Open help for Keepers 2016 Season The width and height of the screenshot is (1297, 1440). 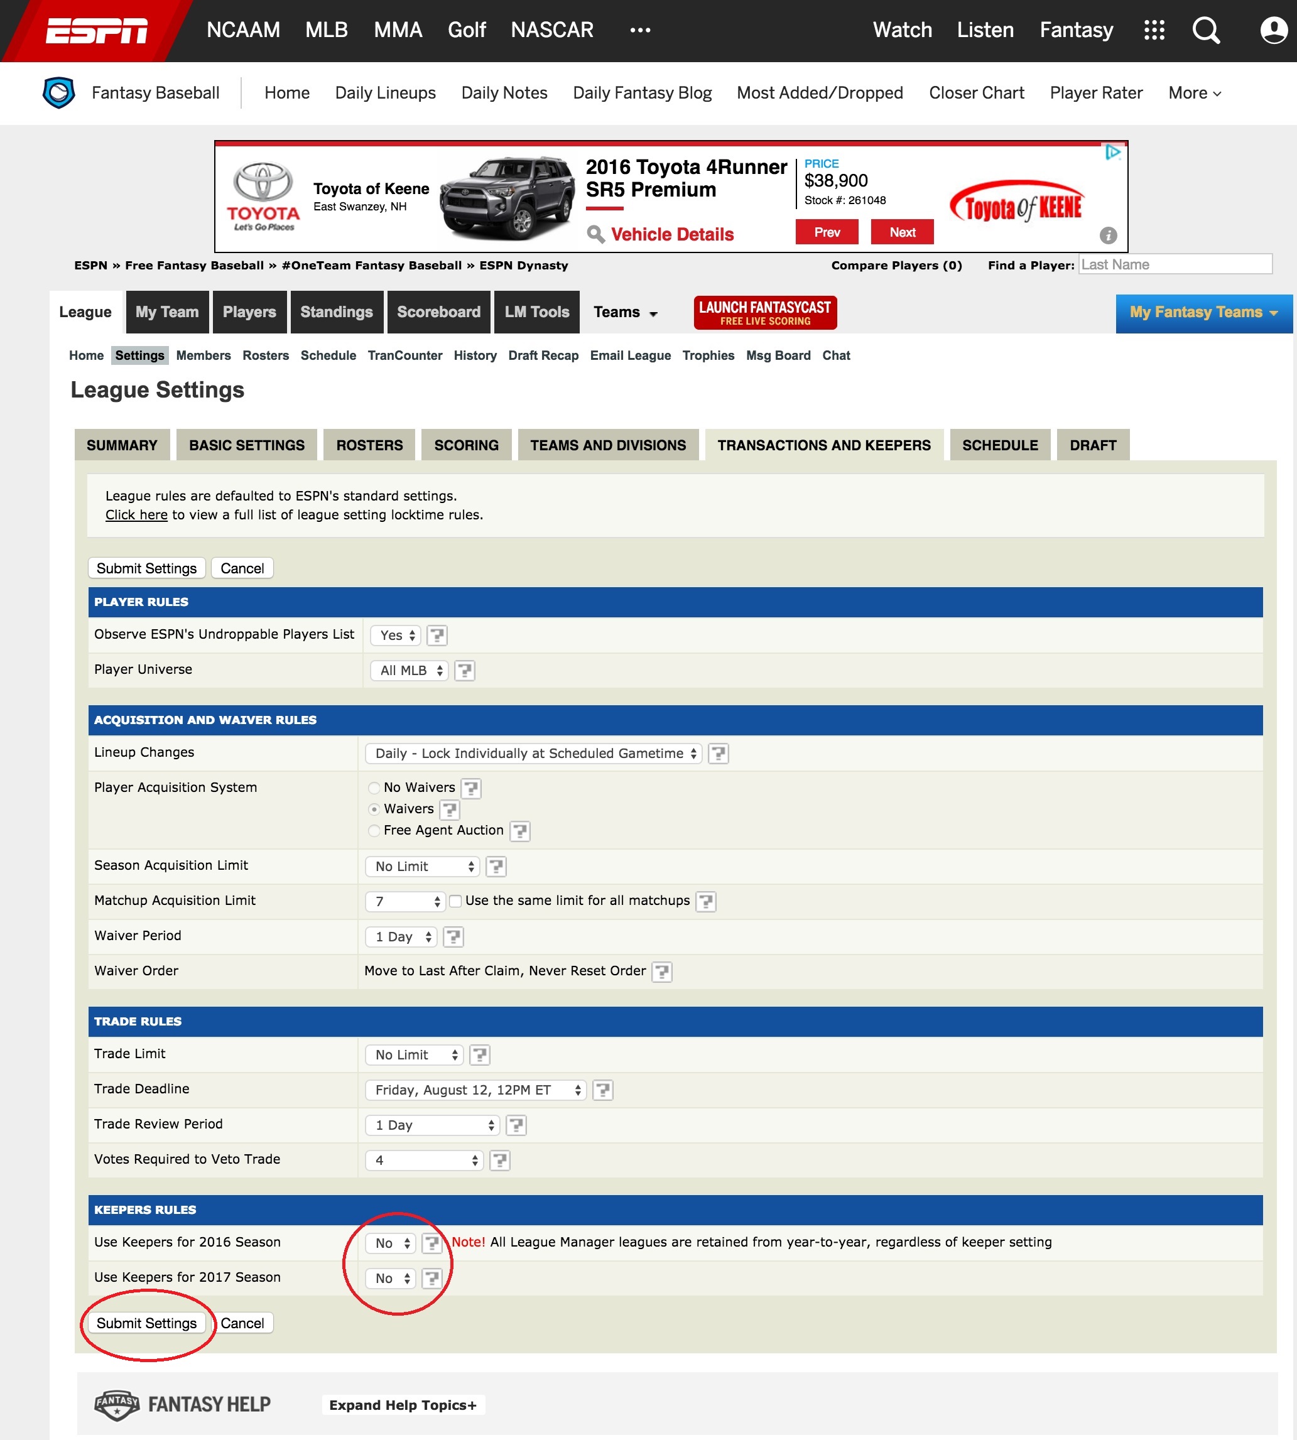pos(432,1243)
